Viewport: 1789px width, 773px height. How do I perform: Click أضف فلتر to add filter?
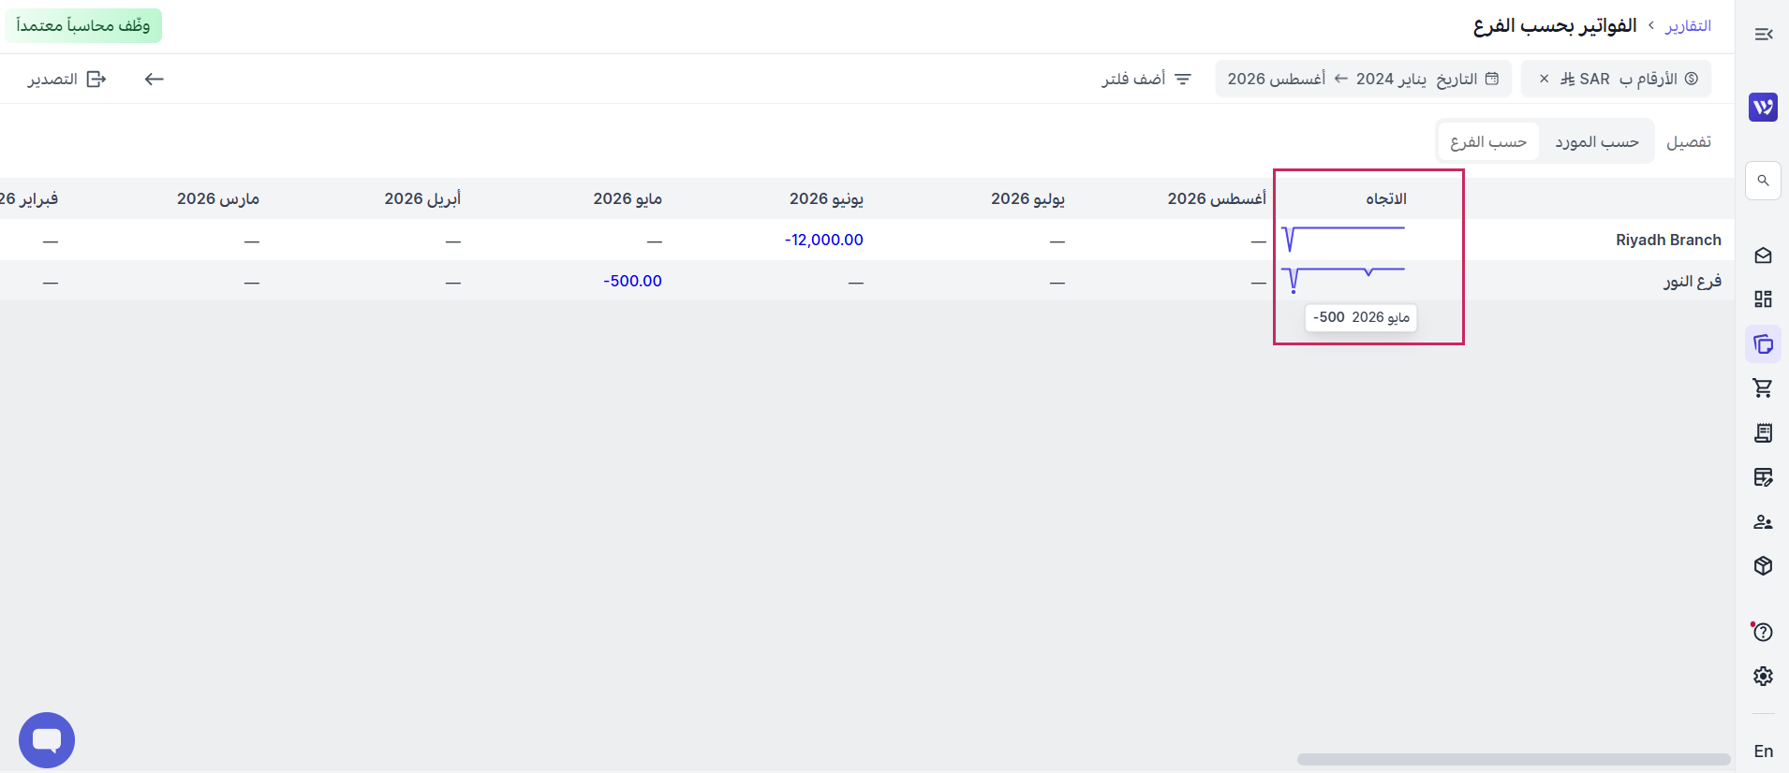point(1146,79)
